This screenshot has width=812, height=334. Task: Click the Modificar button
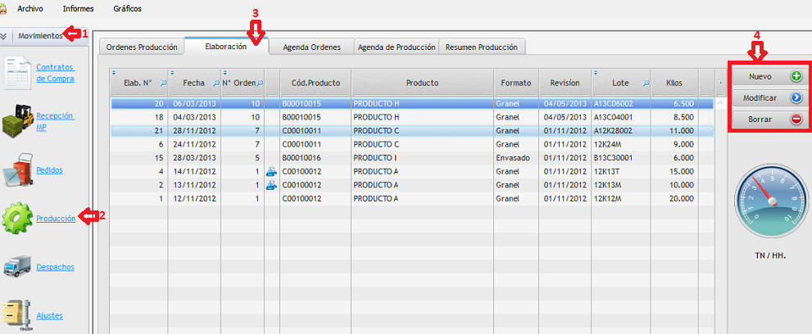point(768,97)
